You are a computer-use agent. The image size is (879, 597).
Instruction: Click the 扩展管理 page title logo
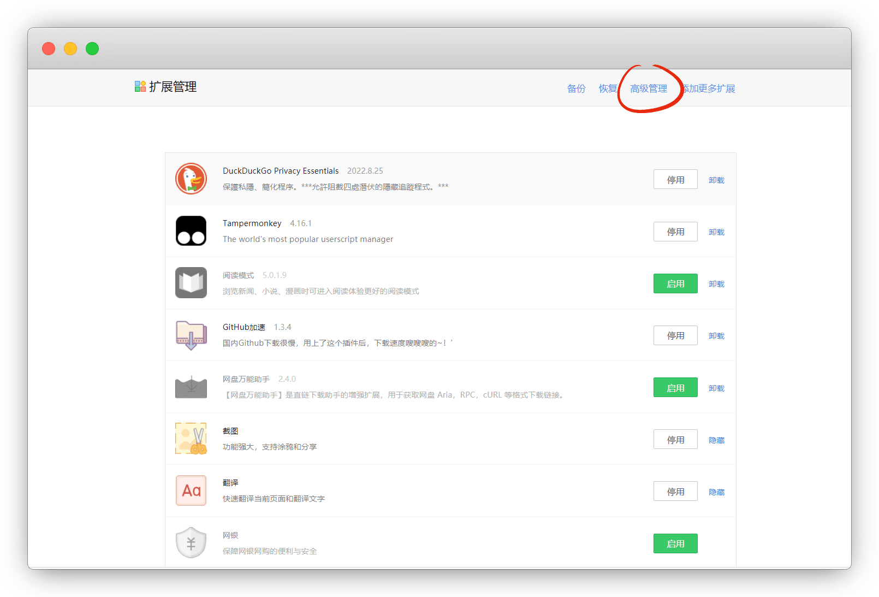point(140,86)
